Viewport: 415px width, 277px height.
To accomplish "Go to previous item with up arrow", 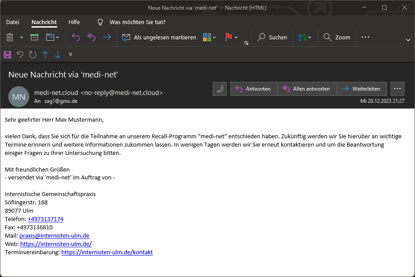I will pyautogui.click(x=45, y=55).
